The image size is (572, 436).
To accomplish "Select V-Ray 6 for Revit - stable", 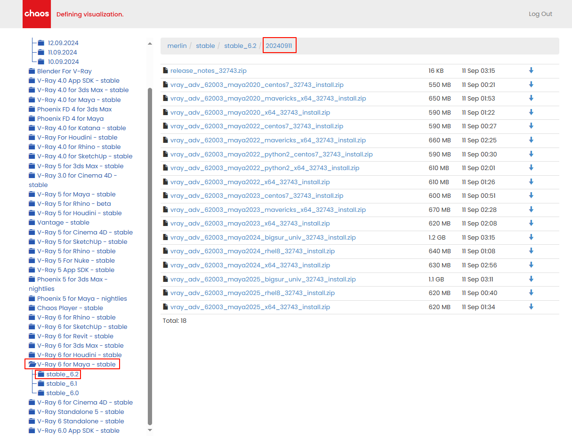I will 75,336.
